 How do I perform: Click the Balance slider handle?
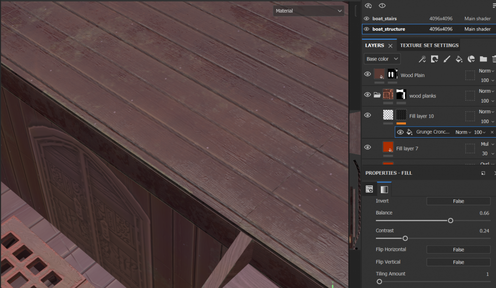click(450, 220)
